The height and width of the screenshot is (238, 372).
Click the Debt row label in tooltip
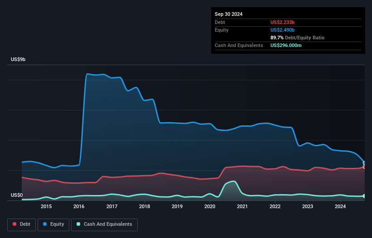pyautogui.click(x=220, y=22)
